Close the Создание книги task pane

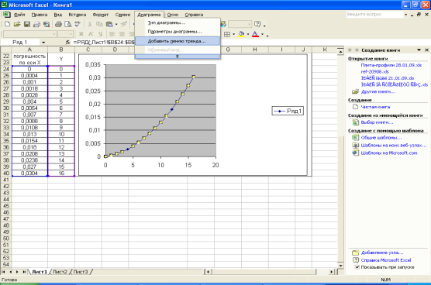coord(426,50)
